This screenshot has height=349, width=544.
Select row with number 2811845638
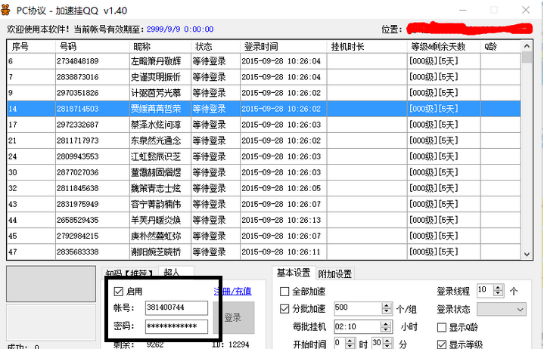263,188
